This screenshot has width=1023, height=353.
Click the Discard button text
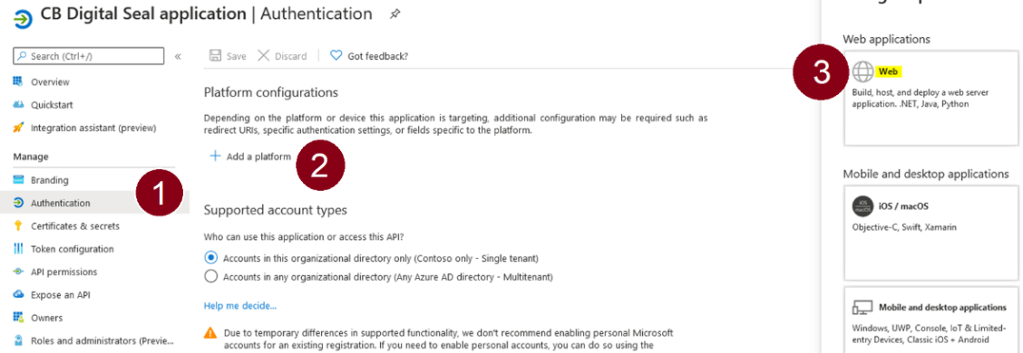[290, 57]
